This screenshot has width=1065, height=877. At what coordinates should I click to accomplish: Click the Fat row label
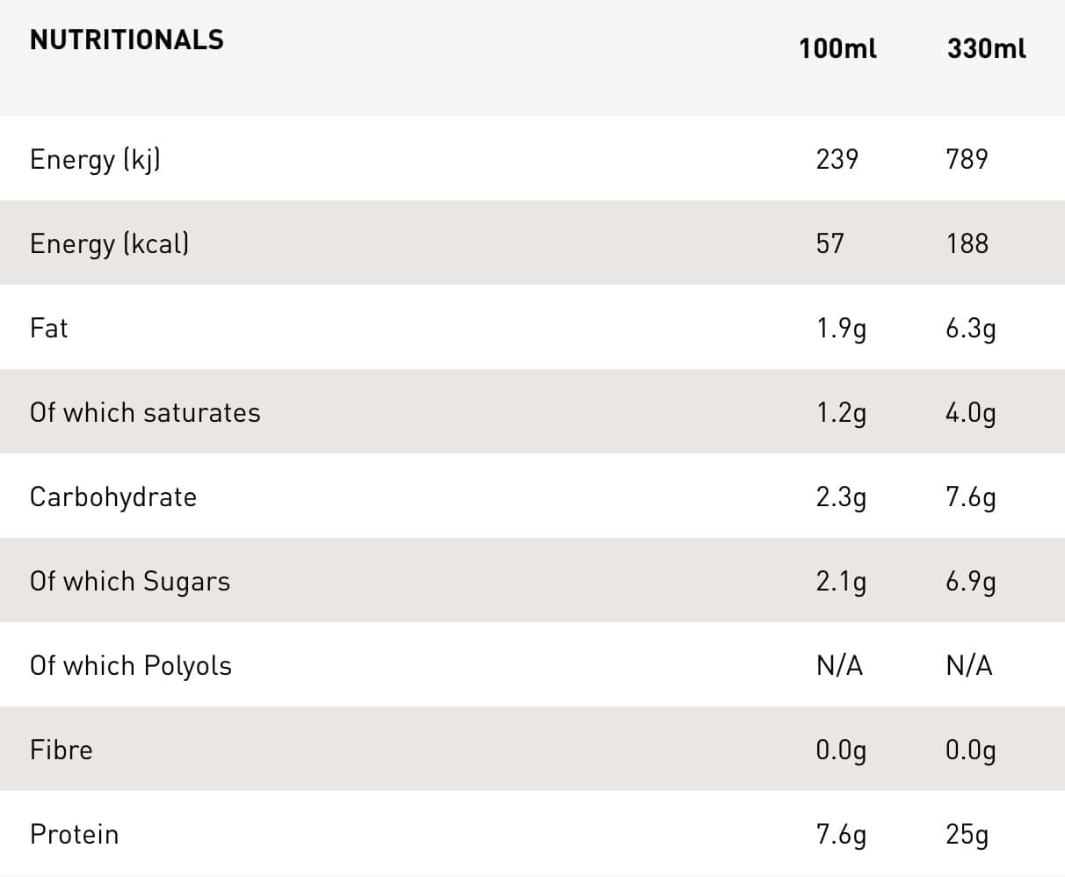coord(48,328)
